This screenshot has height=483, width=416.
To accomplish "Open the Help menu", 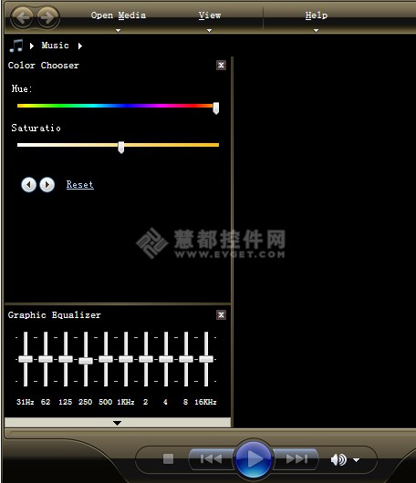I will coord(317,15).
